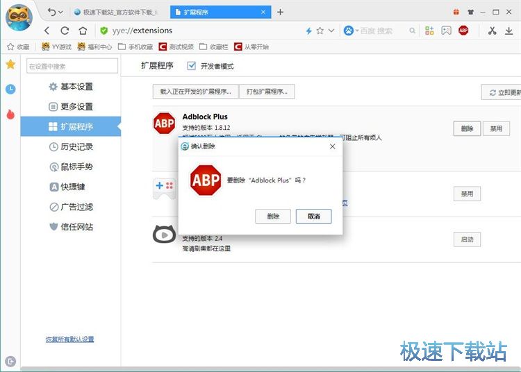Confirm 删除 in the 确认删除 dialog
Viewport: 521px width, 372px height.
(273, 217)
